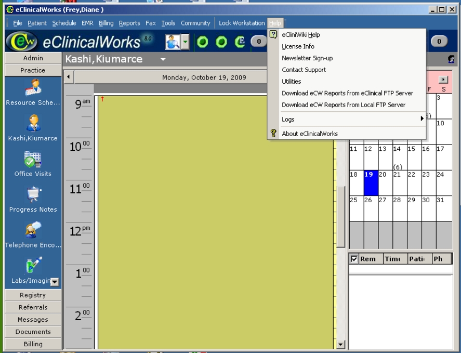
Task: Open the Reports menu
Action: pyautogui.click(x=129, y=23)
